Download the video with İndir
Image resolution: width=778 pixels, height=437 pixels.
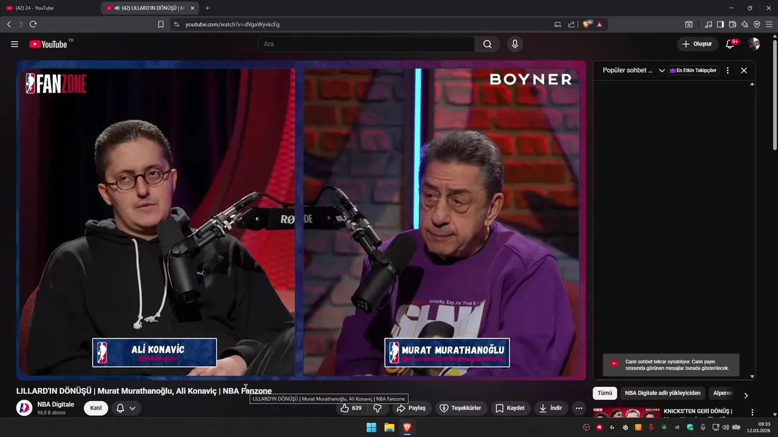tap(550, 408)
